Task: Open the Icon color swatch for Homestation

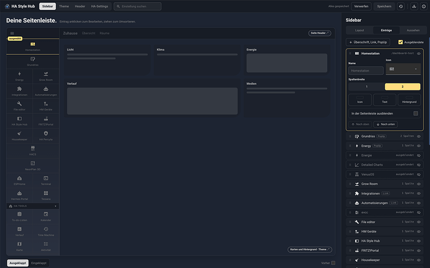Action: pos(360,100)
